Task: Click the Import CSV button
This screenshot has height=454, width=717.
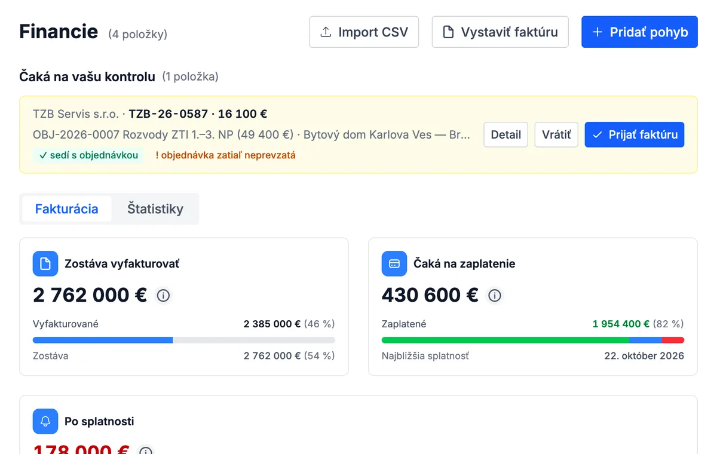Action: tap(364, 32)
